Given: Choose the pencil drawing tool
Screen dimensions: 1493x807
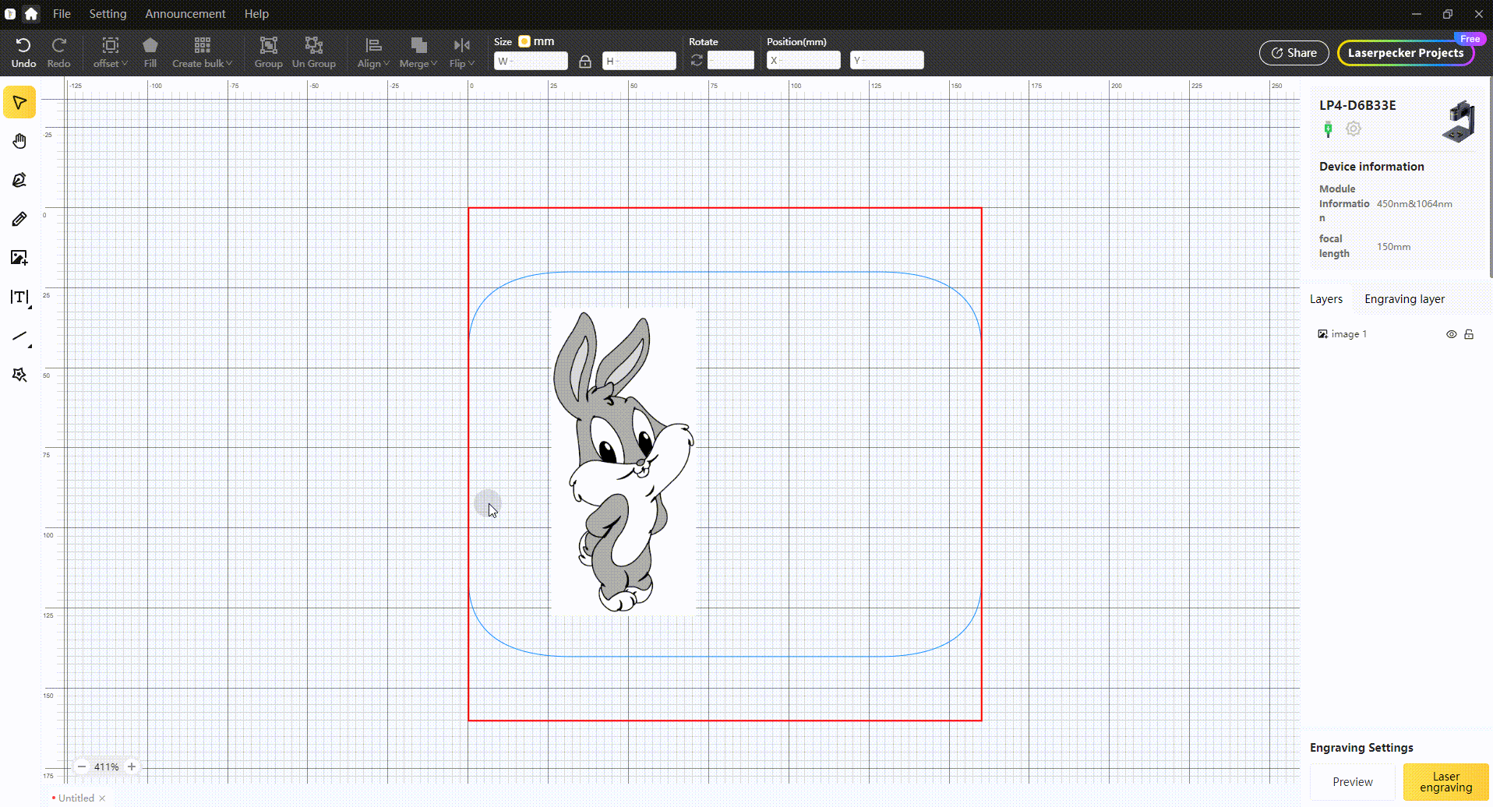Looking at the screenshot, I should tap(19, 219).
